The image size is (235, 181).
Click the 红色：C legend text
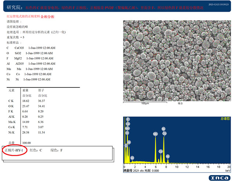coord(36,151)
